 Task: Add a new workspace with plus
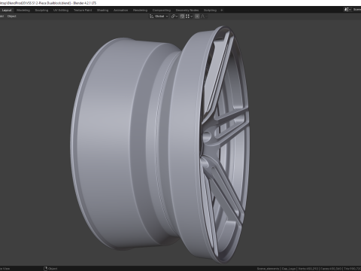(x=222, y=11)
